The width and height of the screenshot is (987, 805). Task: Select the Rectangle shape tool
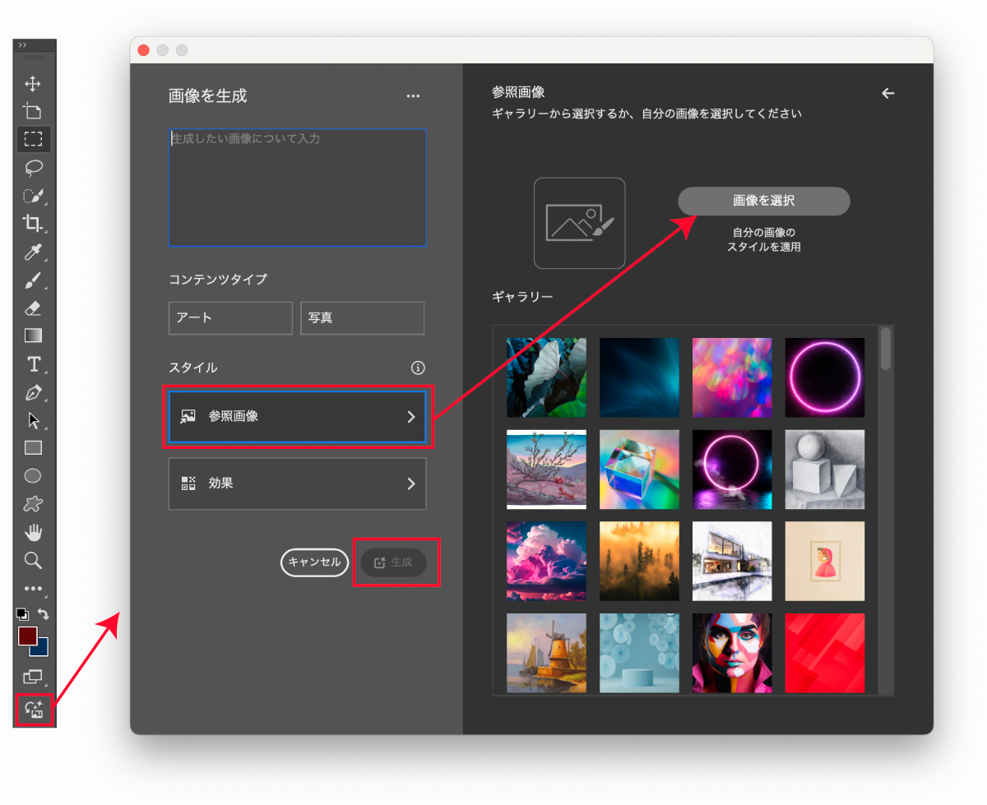tap(33, 448)
